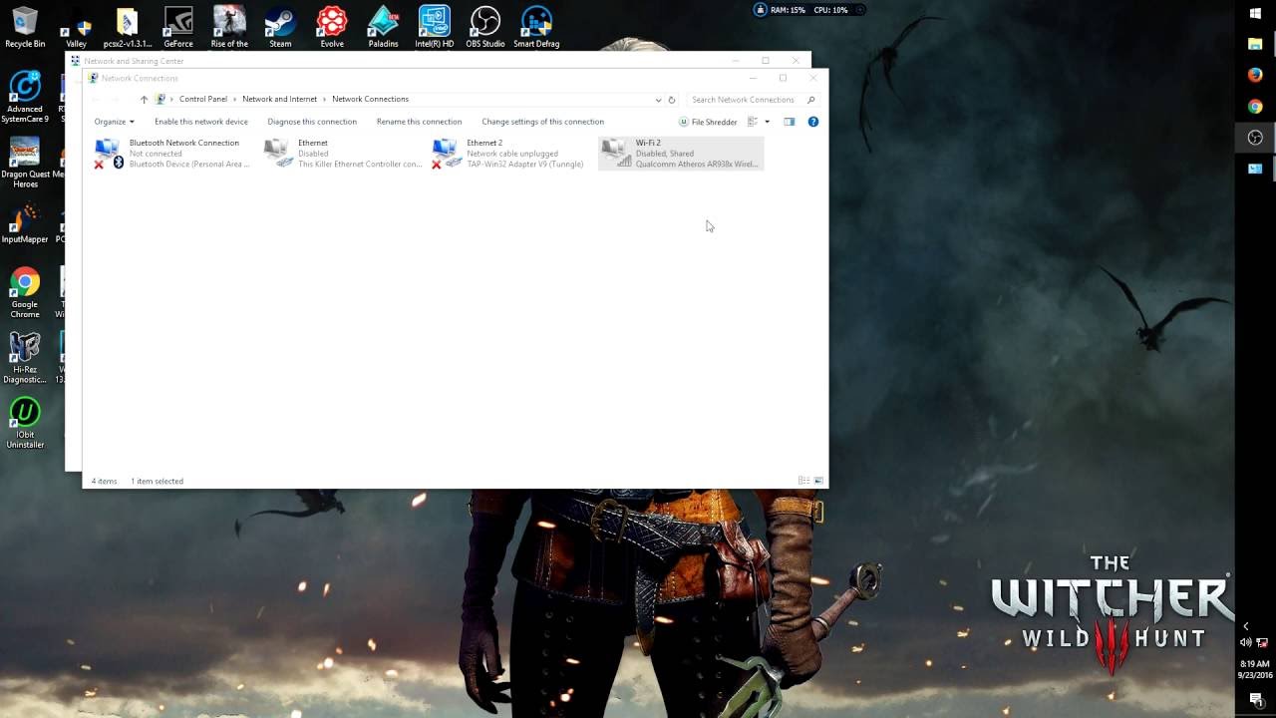Select the Ethernet Killer controller adapter
The image size is (1276, 718).
pos(343,154)
